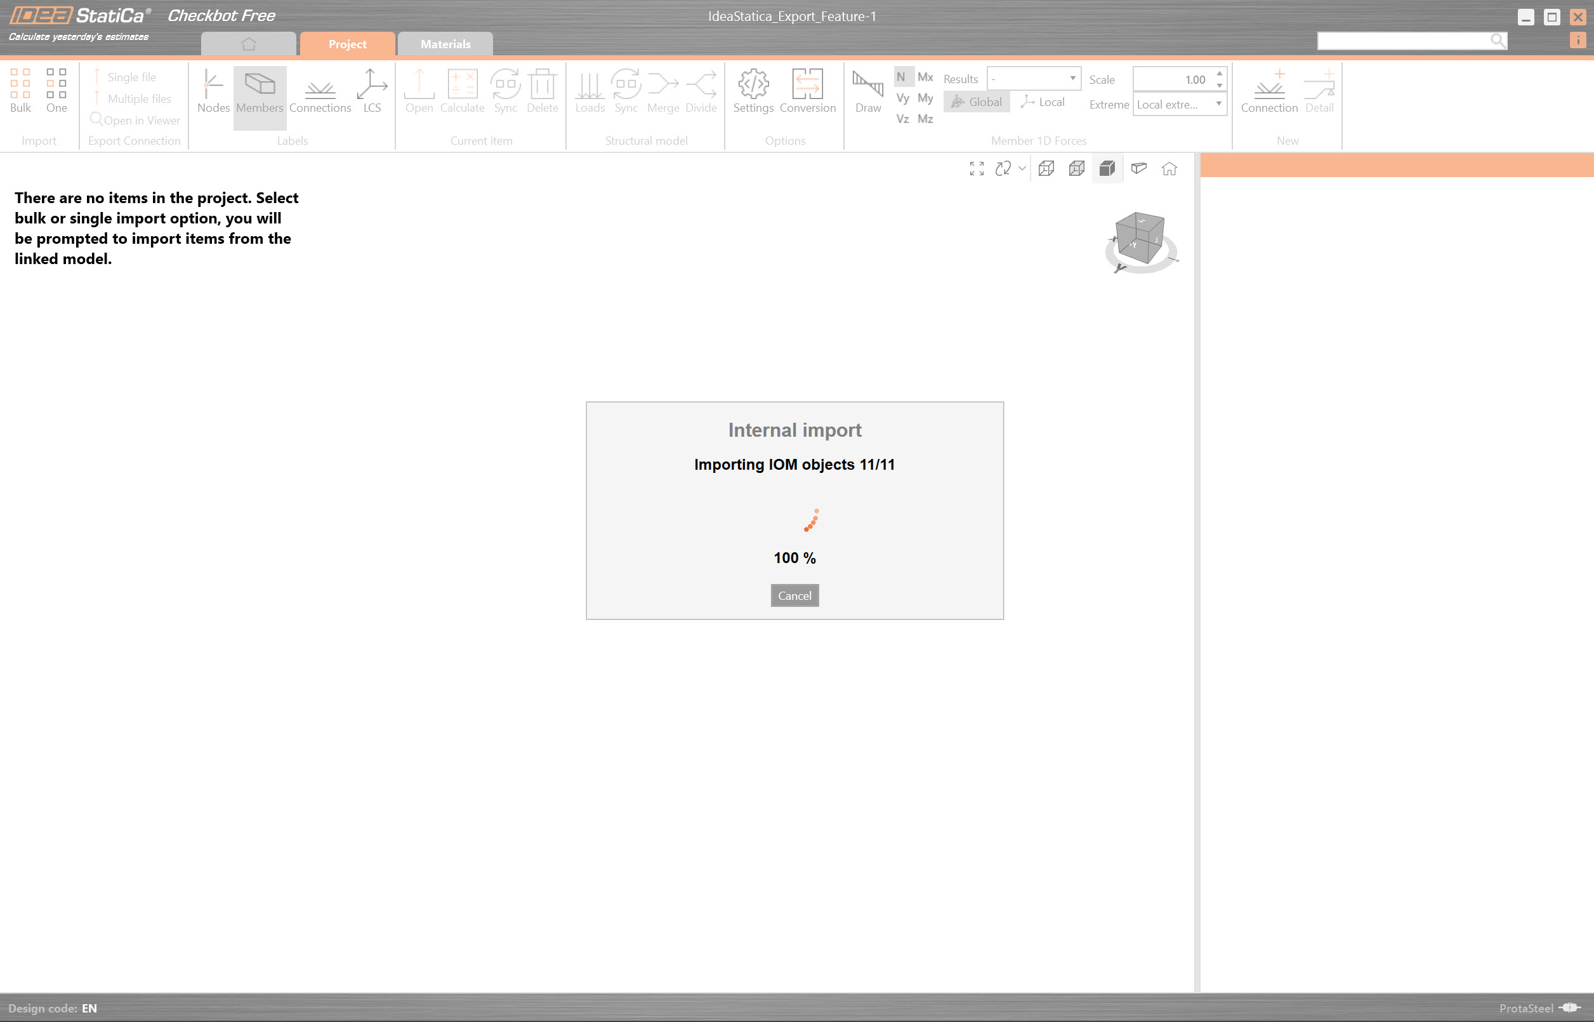Open the Extreme Local extreme dropdown

click(x=1218, y=104)
